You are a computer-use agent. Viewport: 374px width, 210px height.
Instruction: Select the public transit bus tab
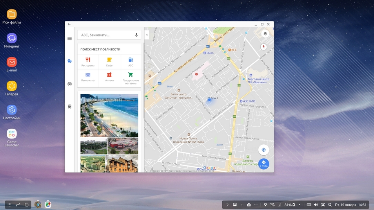point(69,106)
